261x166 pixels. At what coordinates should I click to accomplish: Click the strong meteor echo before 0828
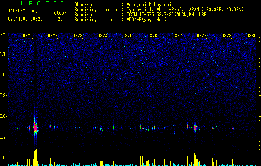[195, 128]
